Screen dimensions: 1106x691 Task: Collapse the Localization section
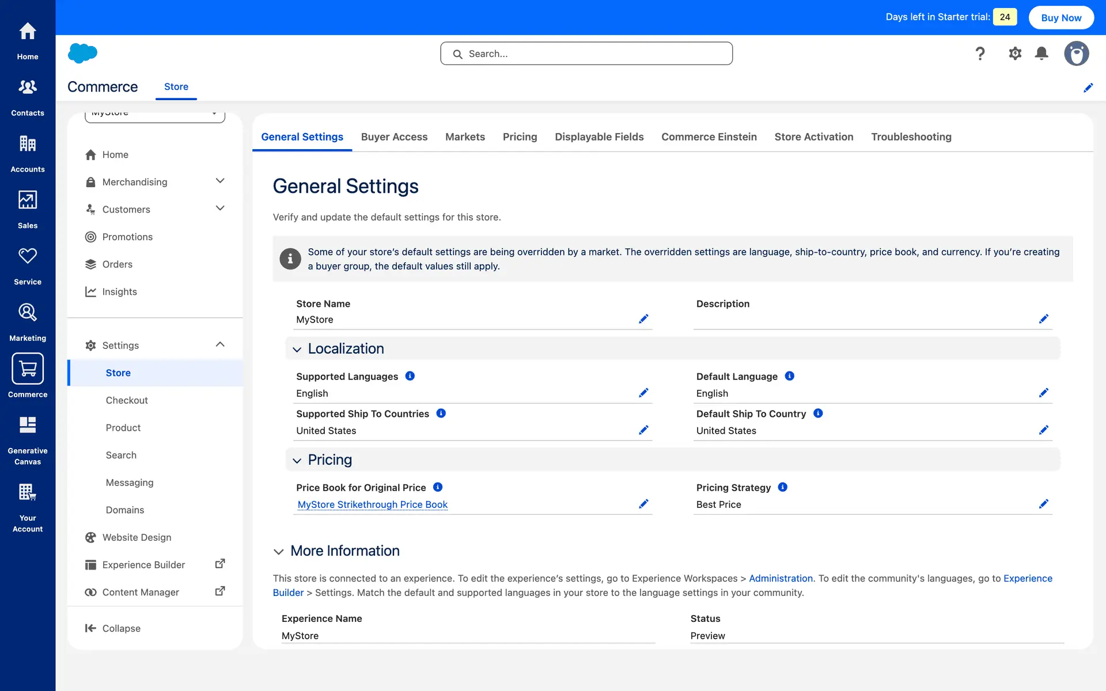[x=297, y=350]
